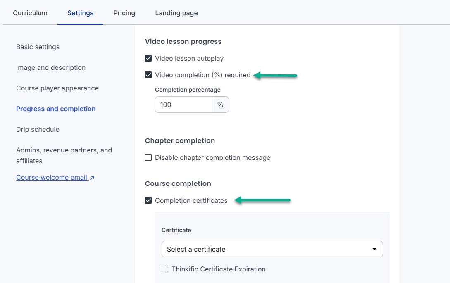Toggle the Completion certificates checkbox

click(148, 200)
